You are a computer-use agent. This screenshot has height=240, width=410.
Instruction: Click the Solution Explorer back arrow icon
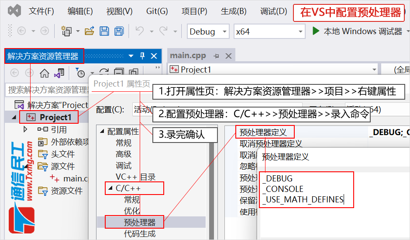(x=14, y=73)
